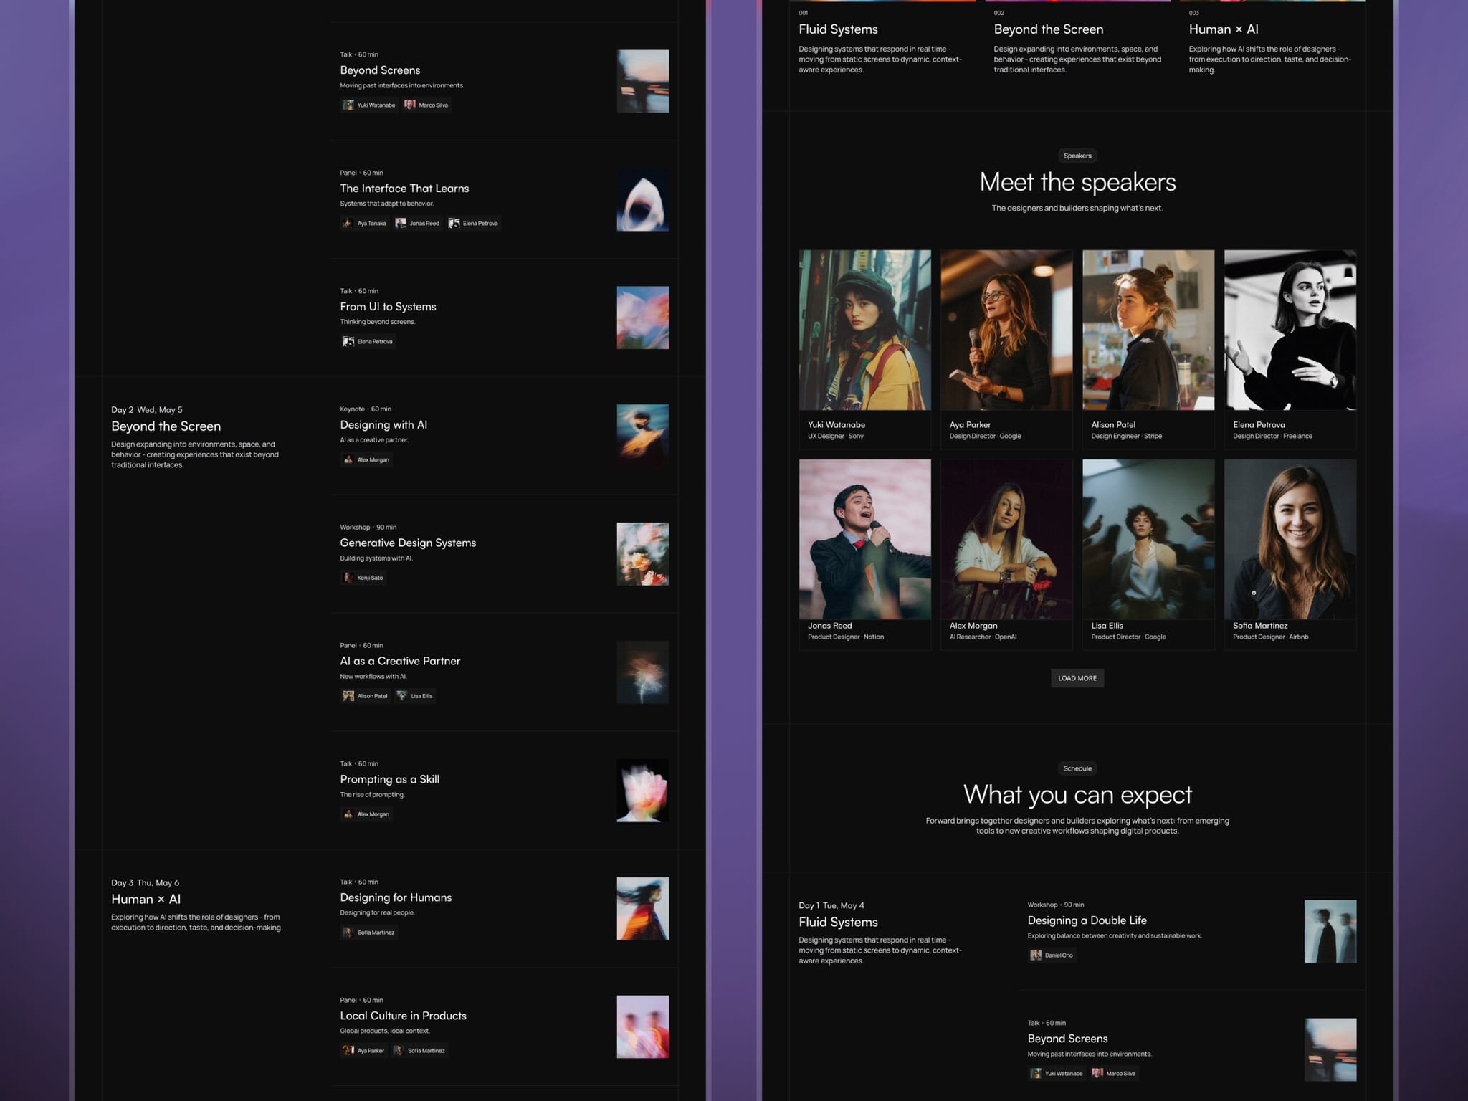Select the Jonas Reed speaker chip

(417, 224)
